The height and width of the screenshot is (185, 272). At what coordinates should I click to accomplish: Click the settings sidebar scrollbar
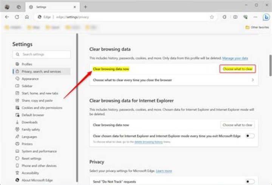(x=77, y=108)
